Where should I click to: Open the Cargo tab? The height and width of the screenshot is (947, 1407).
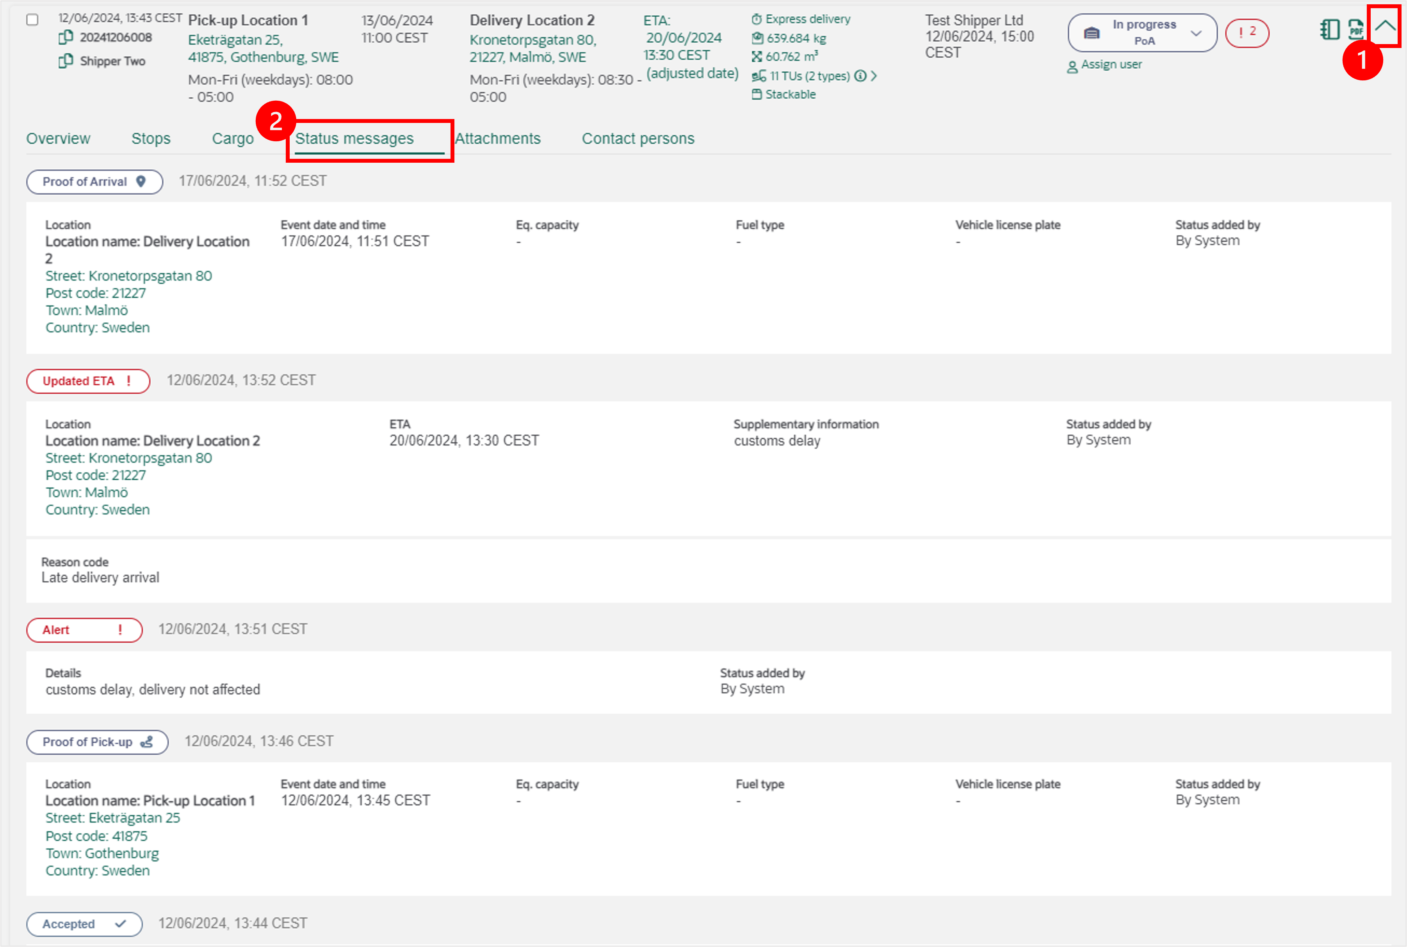click(x=233, y=139)
